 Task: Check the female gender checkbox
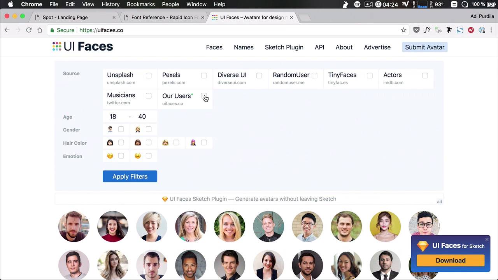coord(149,129)
